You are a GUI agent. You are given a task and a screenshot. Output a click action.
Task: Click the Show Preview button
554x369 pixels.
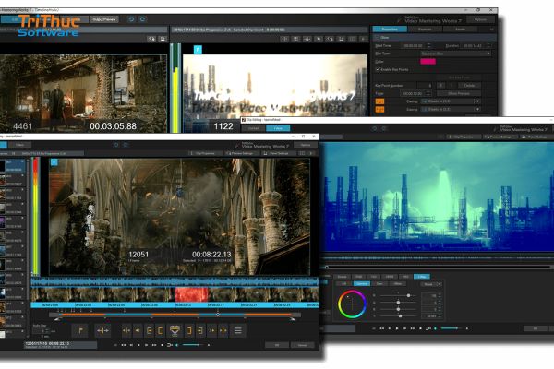[459, 93]
